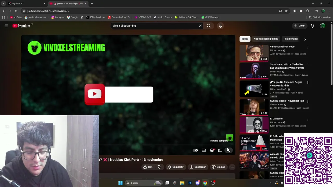Go to Héctor Lavoe channel under Vamos A Reir
Screen dimensions: 333x187
point(276,50)
